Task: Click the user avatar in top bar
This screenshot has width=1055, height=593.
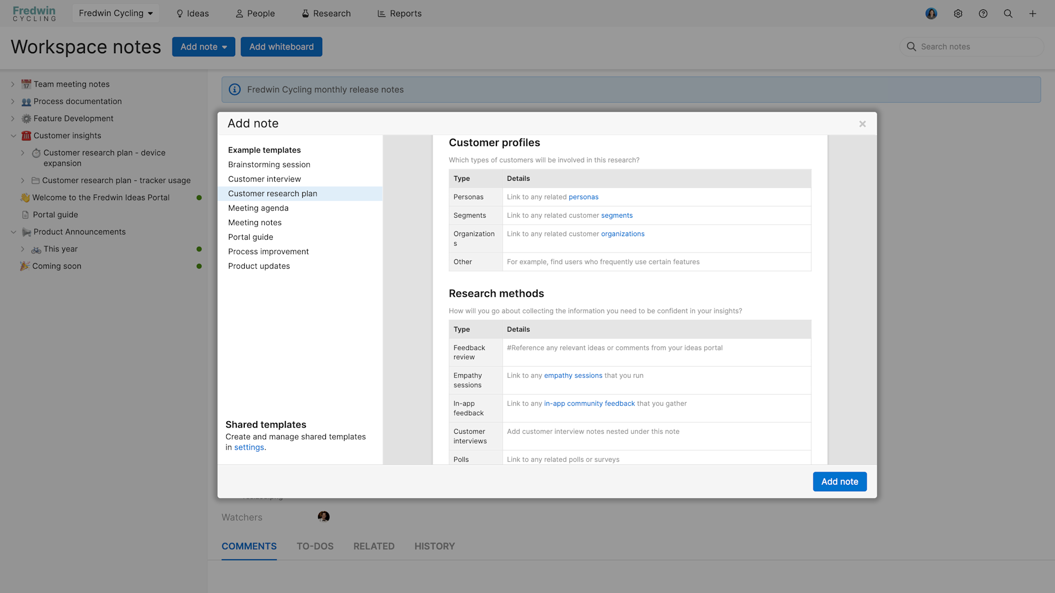Action: click(x=931, y=14)
